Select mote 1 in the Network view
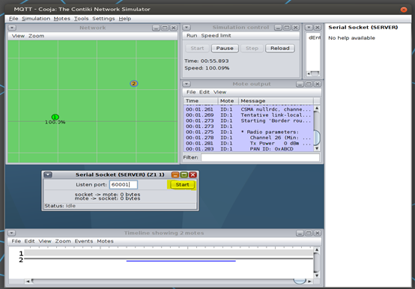 (55, 117)
